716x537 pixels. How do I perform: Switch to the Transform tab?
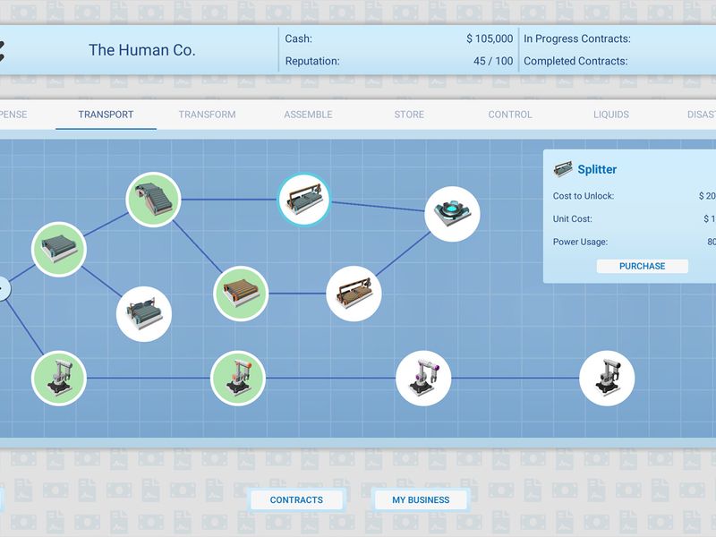coord(207,115)
